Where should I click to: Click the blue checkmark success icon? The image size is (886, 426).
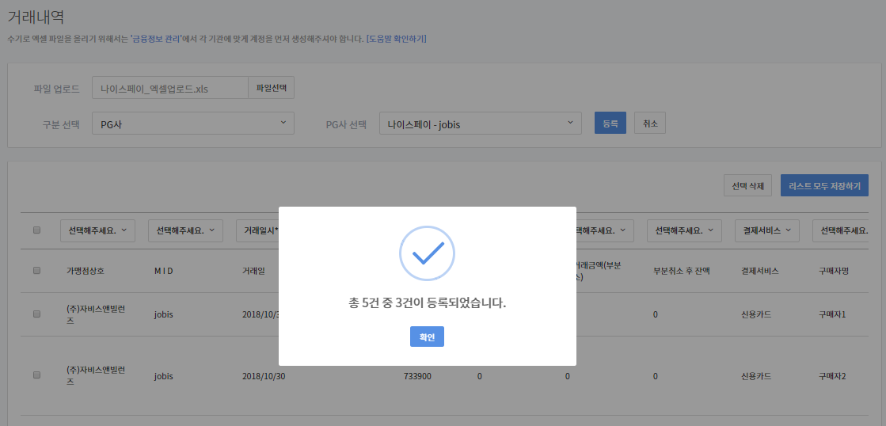click(x=428, y=254)
